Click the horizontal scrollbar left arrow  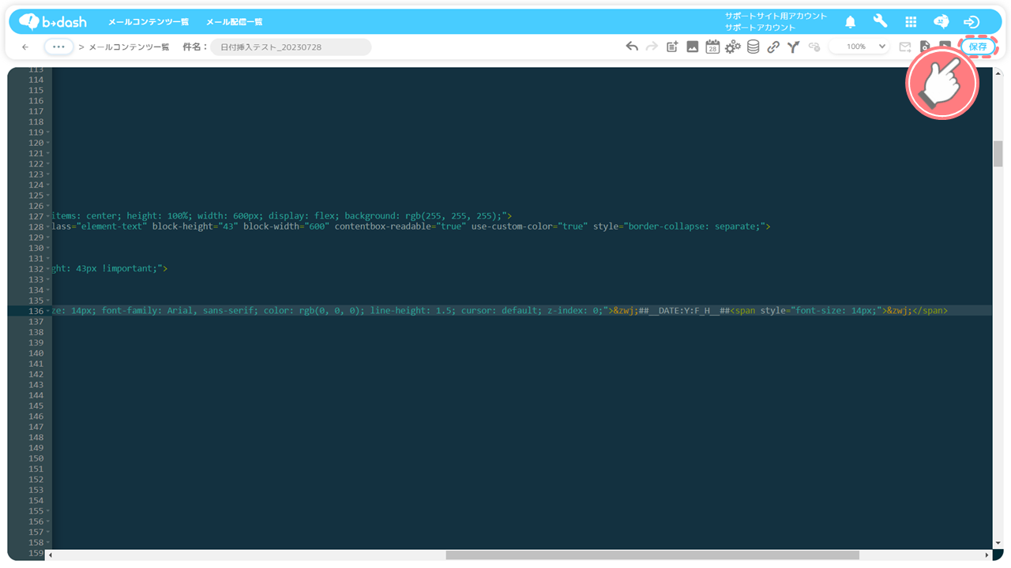[x=51, y=555]
